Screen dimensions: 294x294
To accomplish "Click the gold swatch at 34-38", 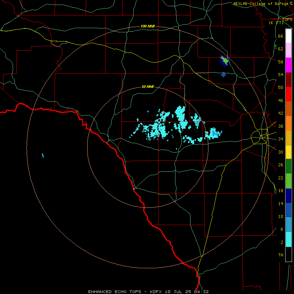I will coord(288,139).
